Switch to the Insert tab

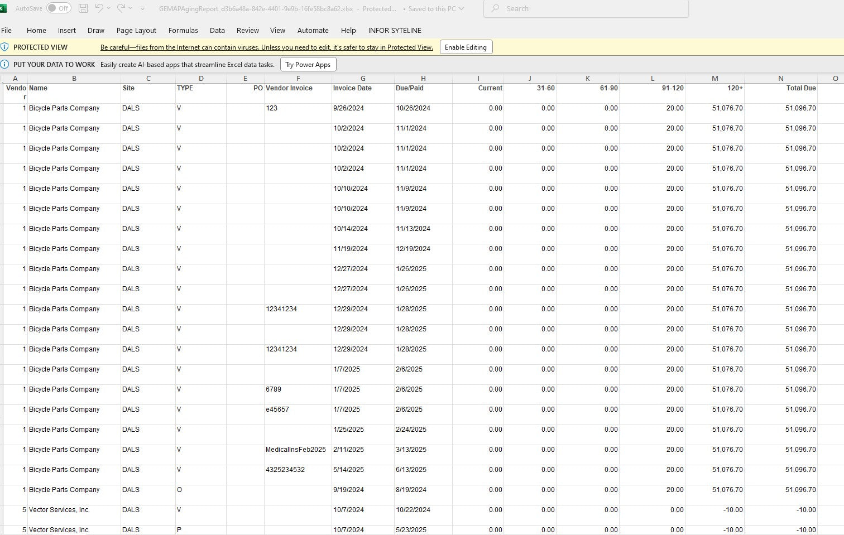[67, 31]
